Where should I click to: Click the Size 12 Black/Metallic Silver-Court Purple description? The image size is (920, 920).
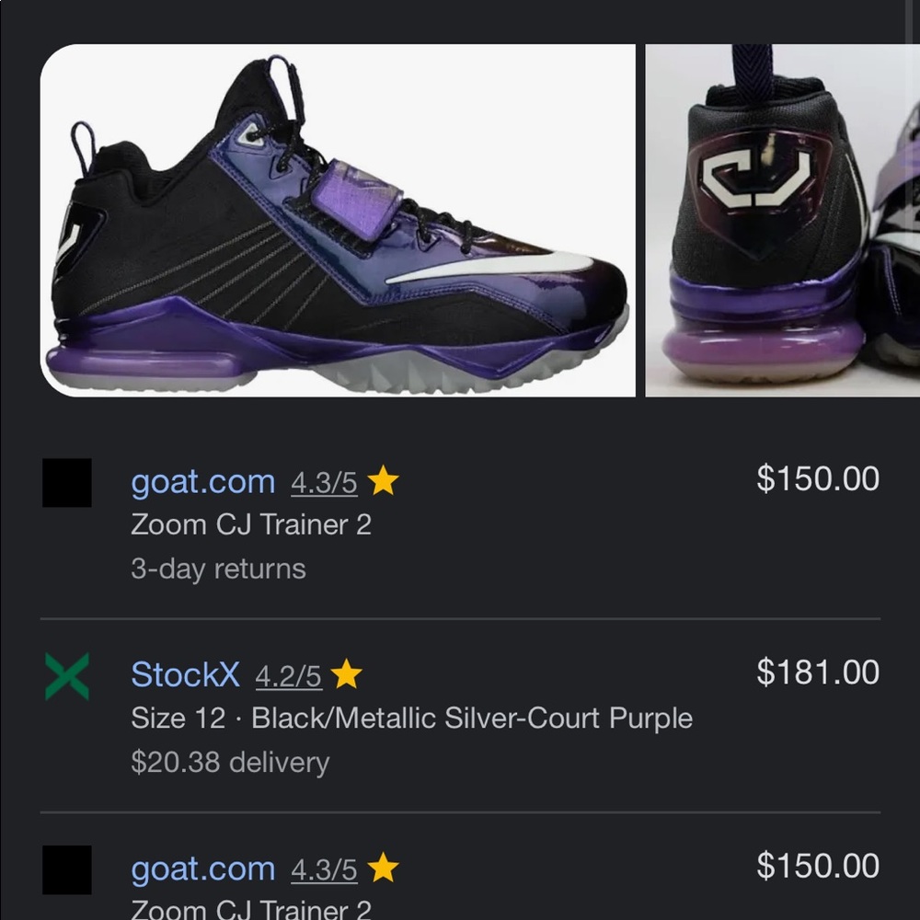pos(411,719)
